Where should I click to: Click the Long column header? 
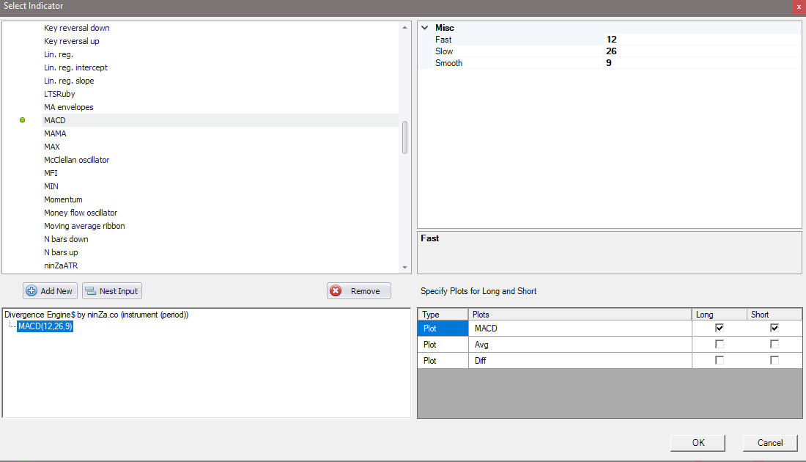[719, 315]
